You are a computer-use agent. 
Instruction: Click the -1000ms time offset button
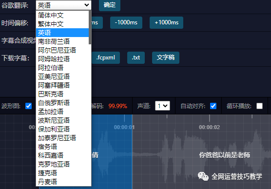click(x=126, y=22)
